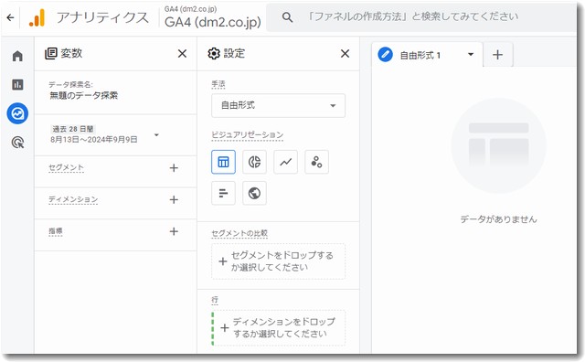
Task: Open Advertising icon in sidebar
Action: [x=17, y=143]
